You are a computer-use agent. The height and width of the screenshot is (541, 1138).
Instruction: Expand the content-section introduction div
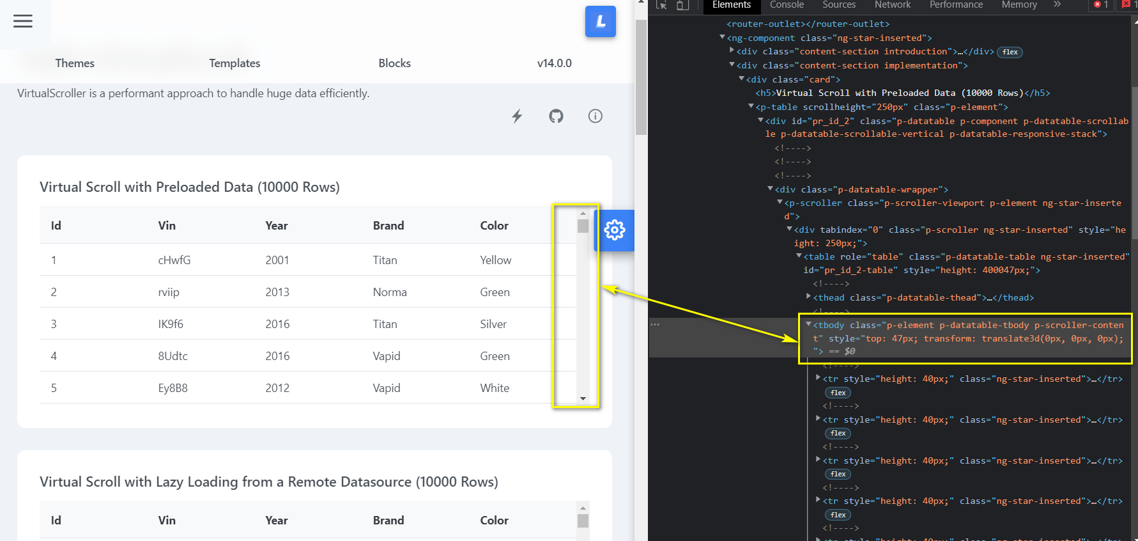pyautogui.click(x=732, y=50)
